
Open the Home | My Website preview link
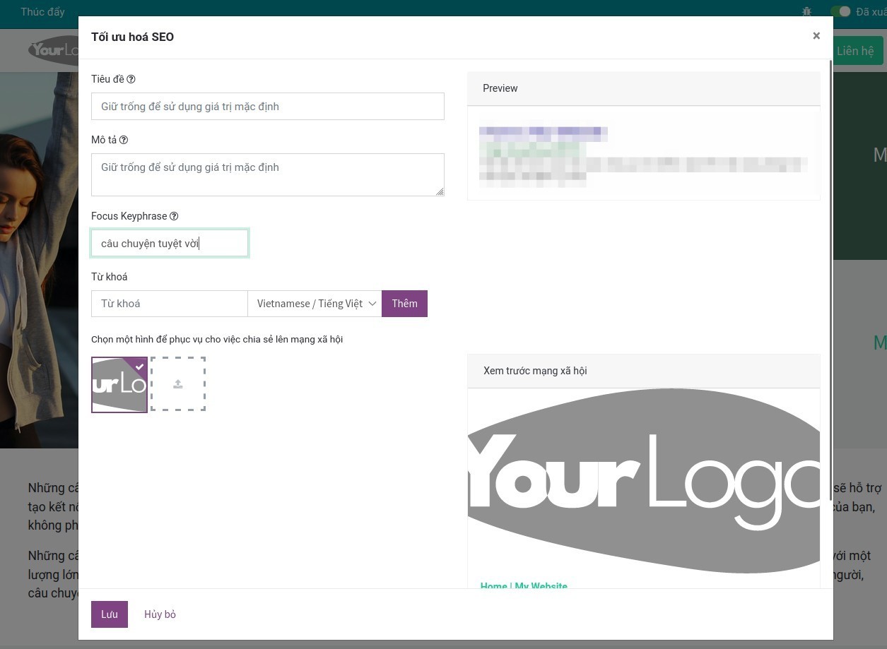click(524, 585)
